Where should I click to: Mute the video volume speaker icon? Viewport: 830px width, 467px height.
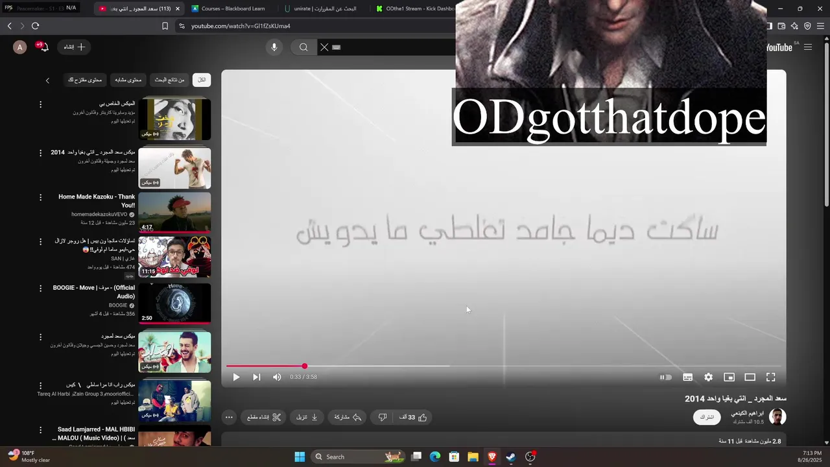pyautogui.click(x=277, y=377)
